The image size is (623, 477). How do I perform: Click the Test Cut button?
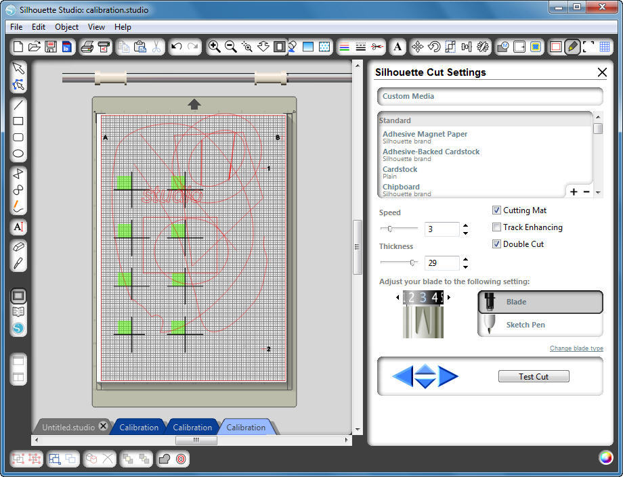point(534,376)
